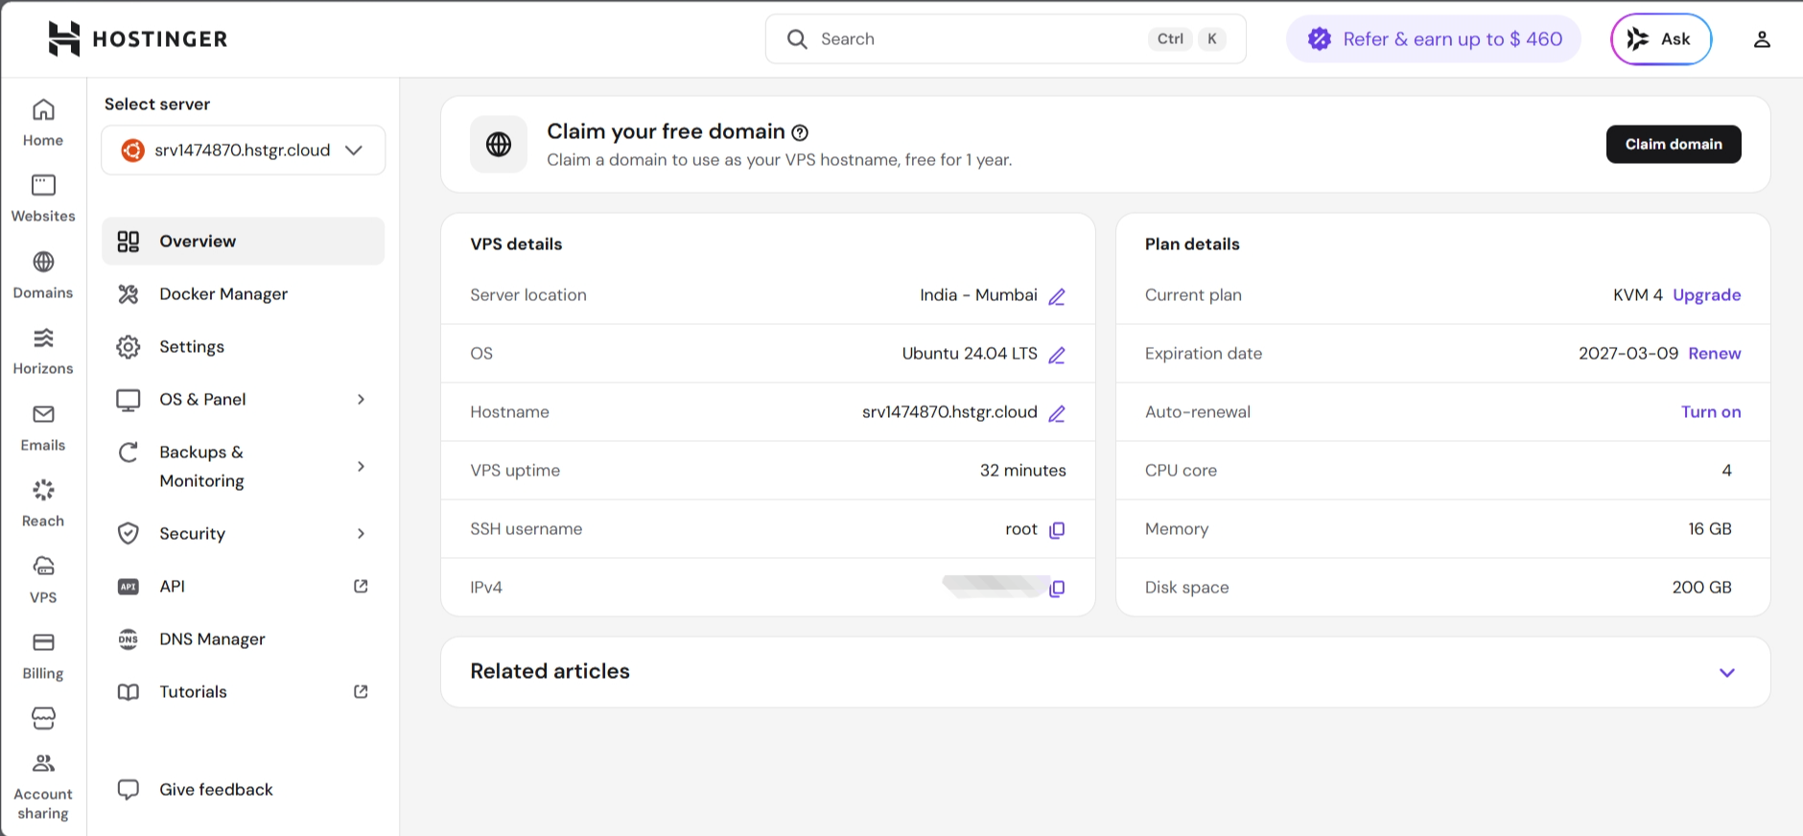This screenshot has width=1803, height=836.
Task: Expand the Related articles section
Action: click(1727, 672)
